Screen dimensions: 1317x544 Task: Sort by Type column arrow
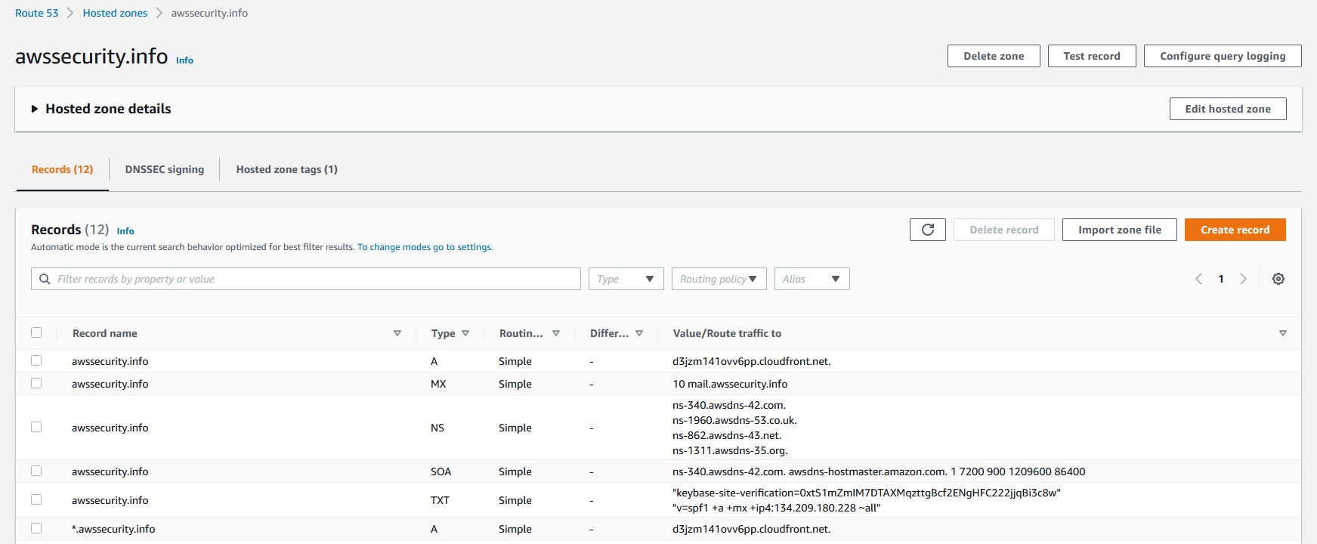(x=465, y=333)
